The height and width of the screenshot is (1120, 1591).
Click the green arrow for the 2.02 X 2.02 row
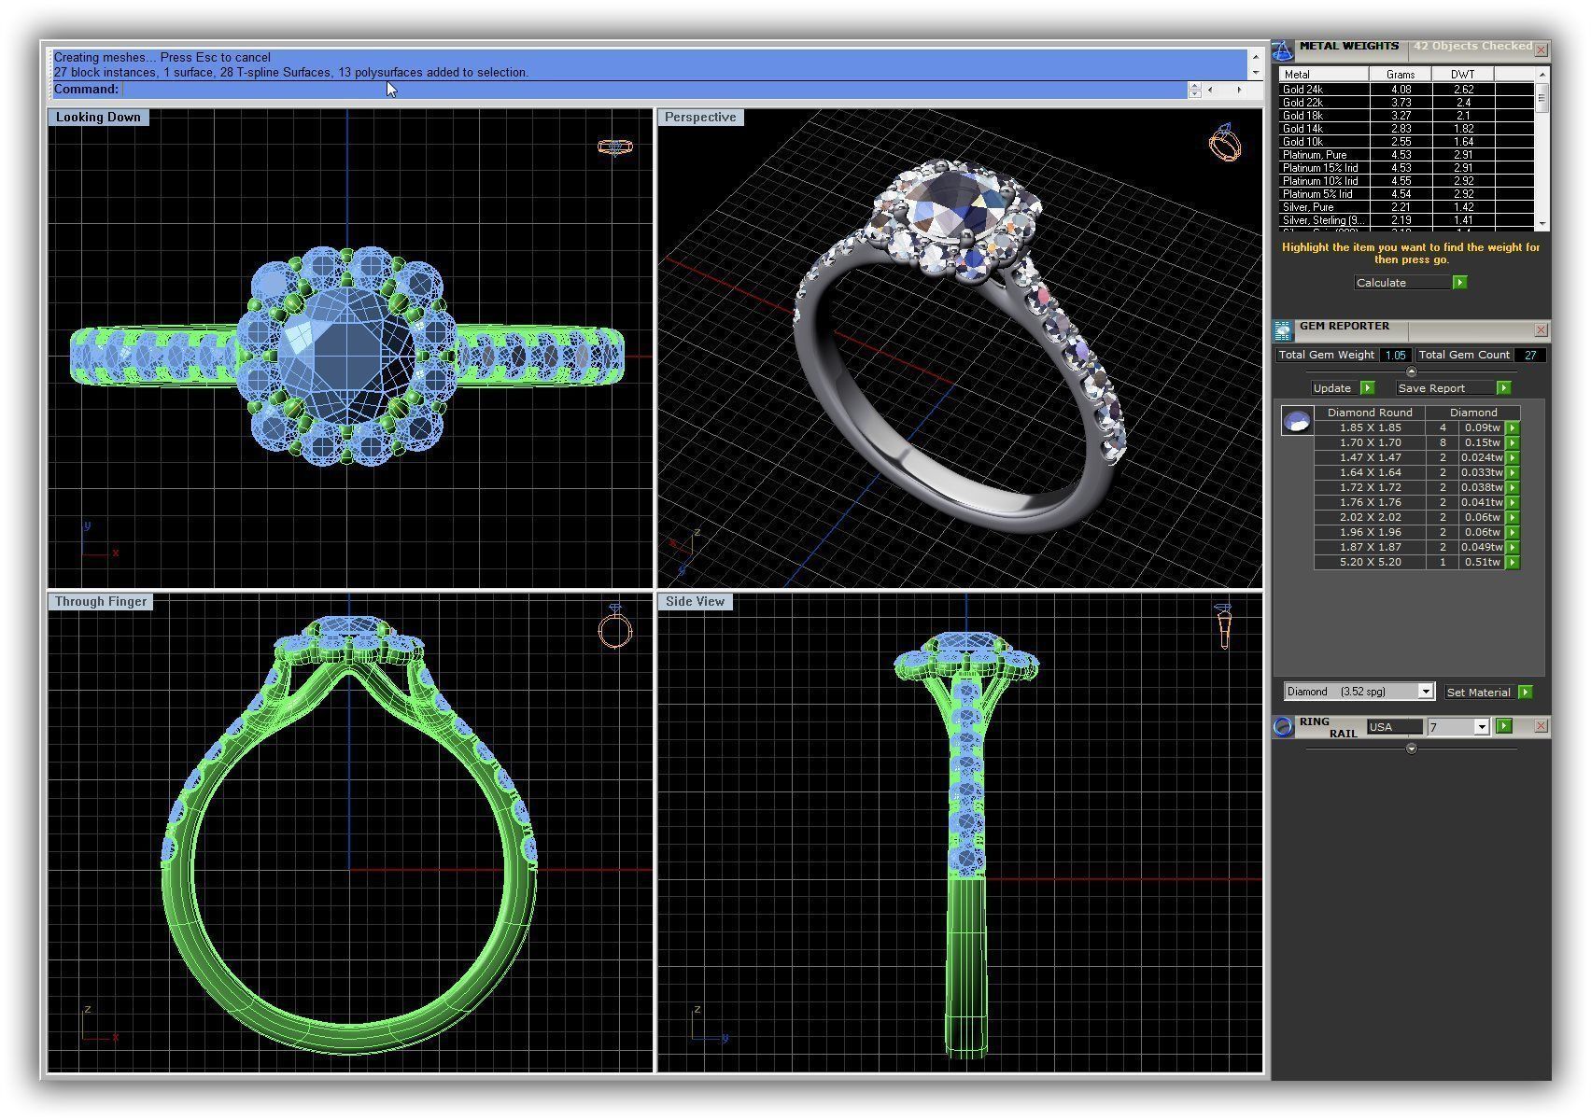coord(1513,518)
